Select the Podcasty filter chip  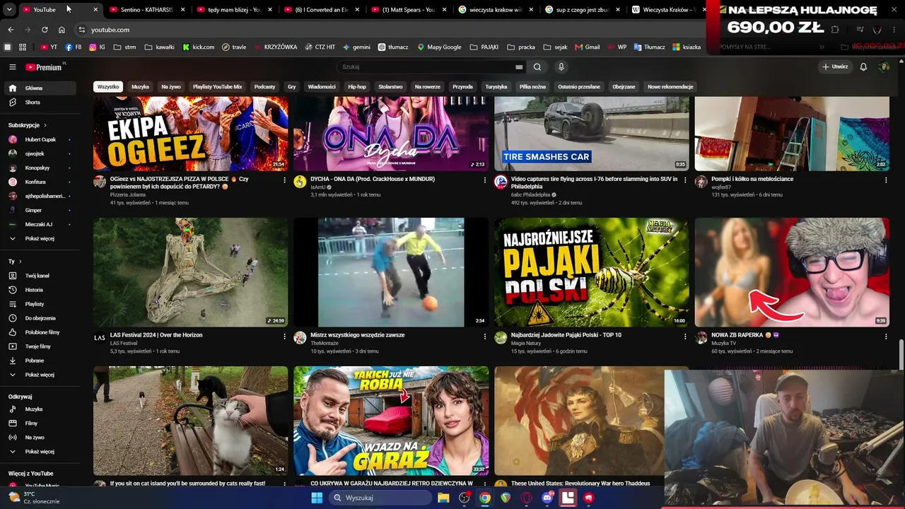point(265,87)
